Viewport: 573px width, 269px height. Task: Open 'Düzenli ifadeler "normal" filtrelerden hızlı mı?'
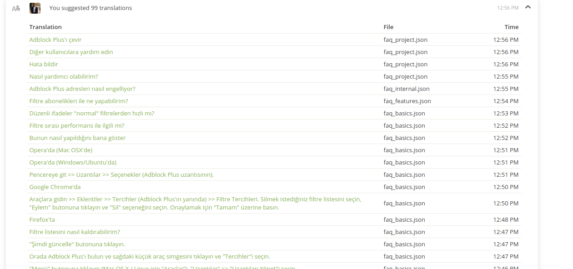92,113
